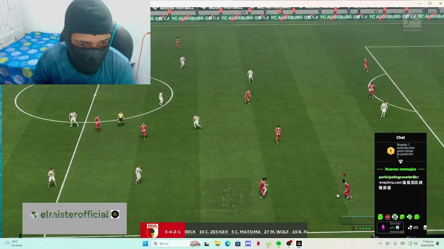Open OBS Studio from the taskbar
444x249 pixels.
click(289, 243)
